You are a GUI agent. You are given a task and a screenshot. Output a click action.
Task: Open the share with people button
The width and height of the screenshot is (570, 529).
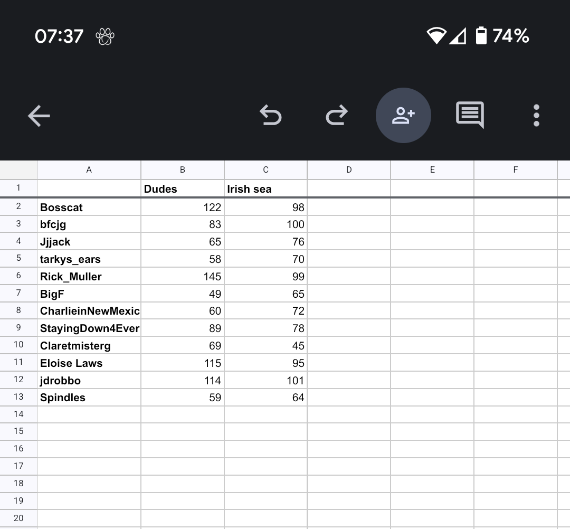403,115
